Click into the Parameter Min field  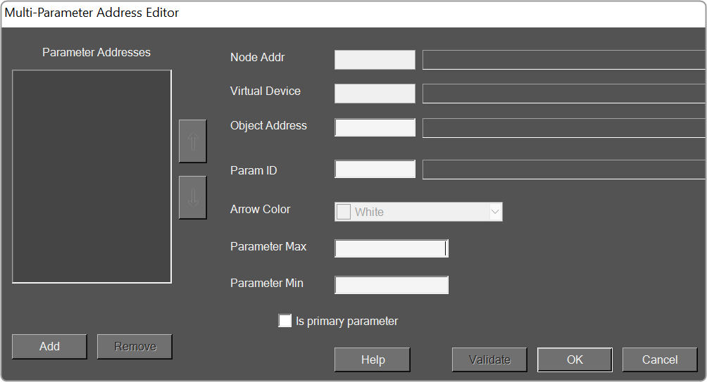pos(392,285)
